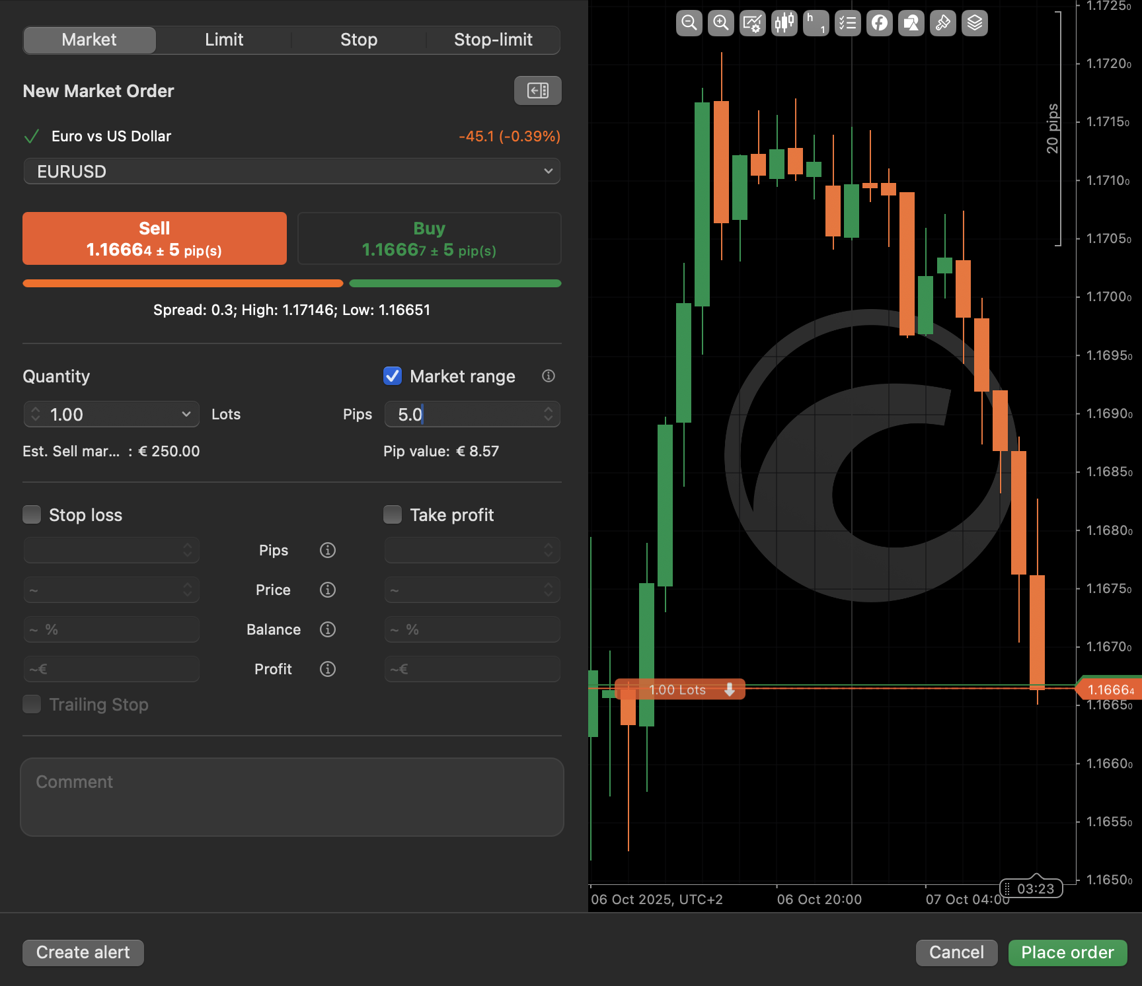
Task: Click the Place order button
Action: (1067, 952)
